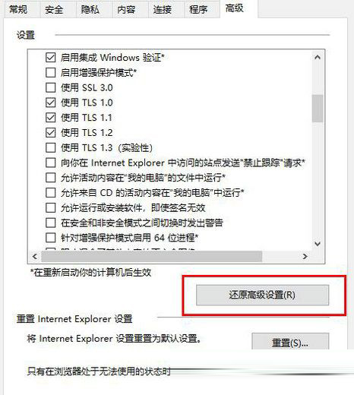Screen dimensions: 354x395
Task: Enable 使用 SSL 3.0 checkbox
Action: 51,87
